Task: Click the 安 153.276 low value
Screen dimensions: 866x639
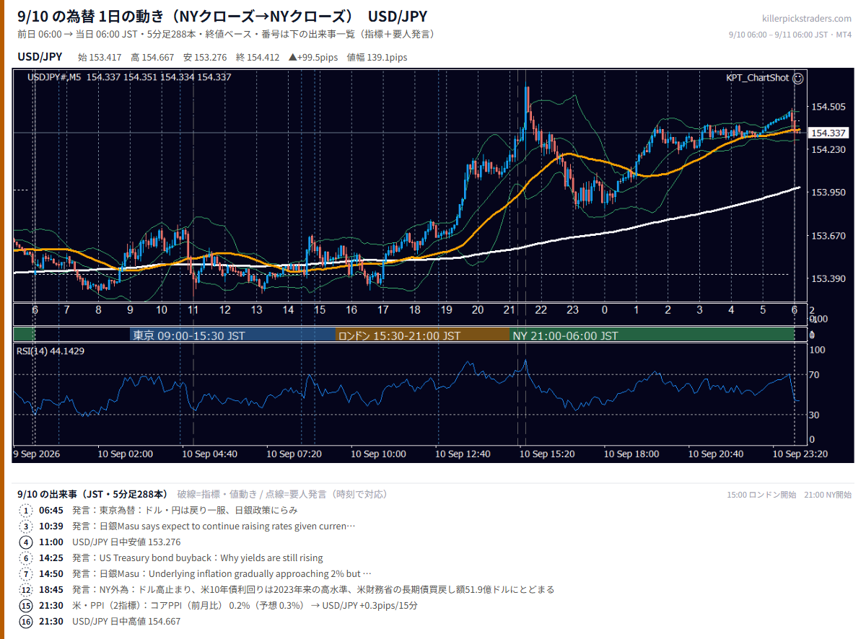Action: point(205,57)
